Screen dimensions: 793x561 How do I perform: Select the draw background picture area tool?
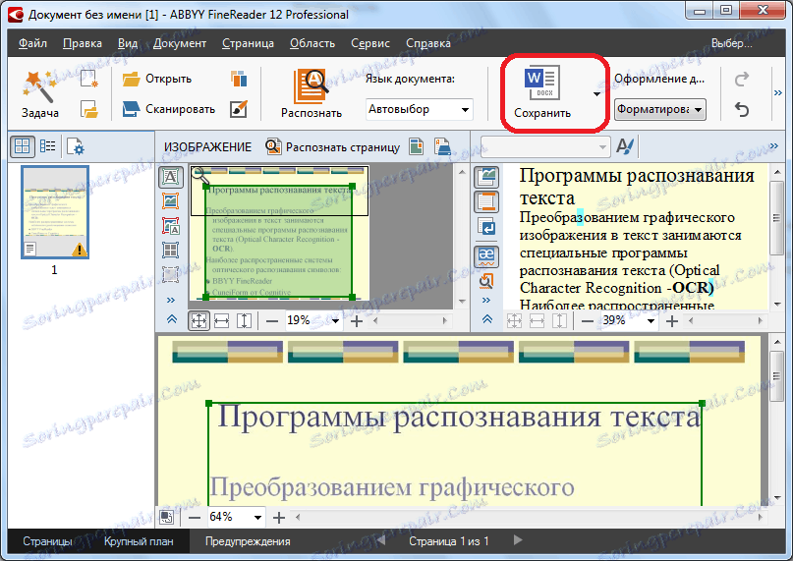pos(171,226)
